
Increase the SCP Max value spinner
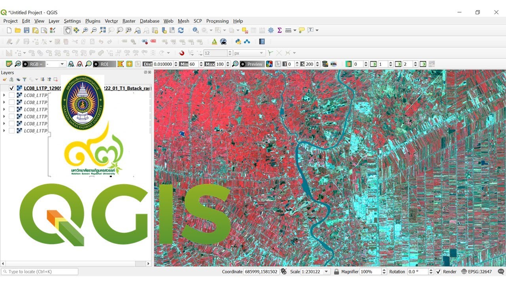pyautogui.click(x=228, y=62)
